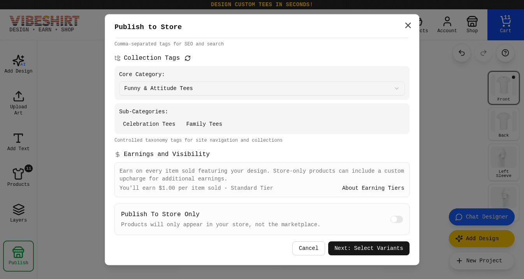524x279 pixels.
Task: Click Next: Select Variants button
Action: click(x=369, y=248)
